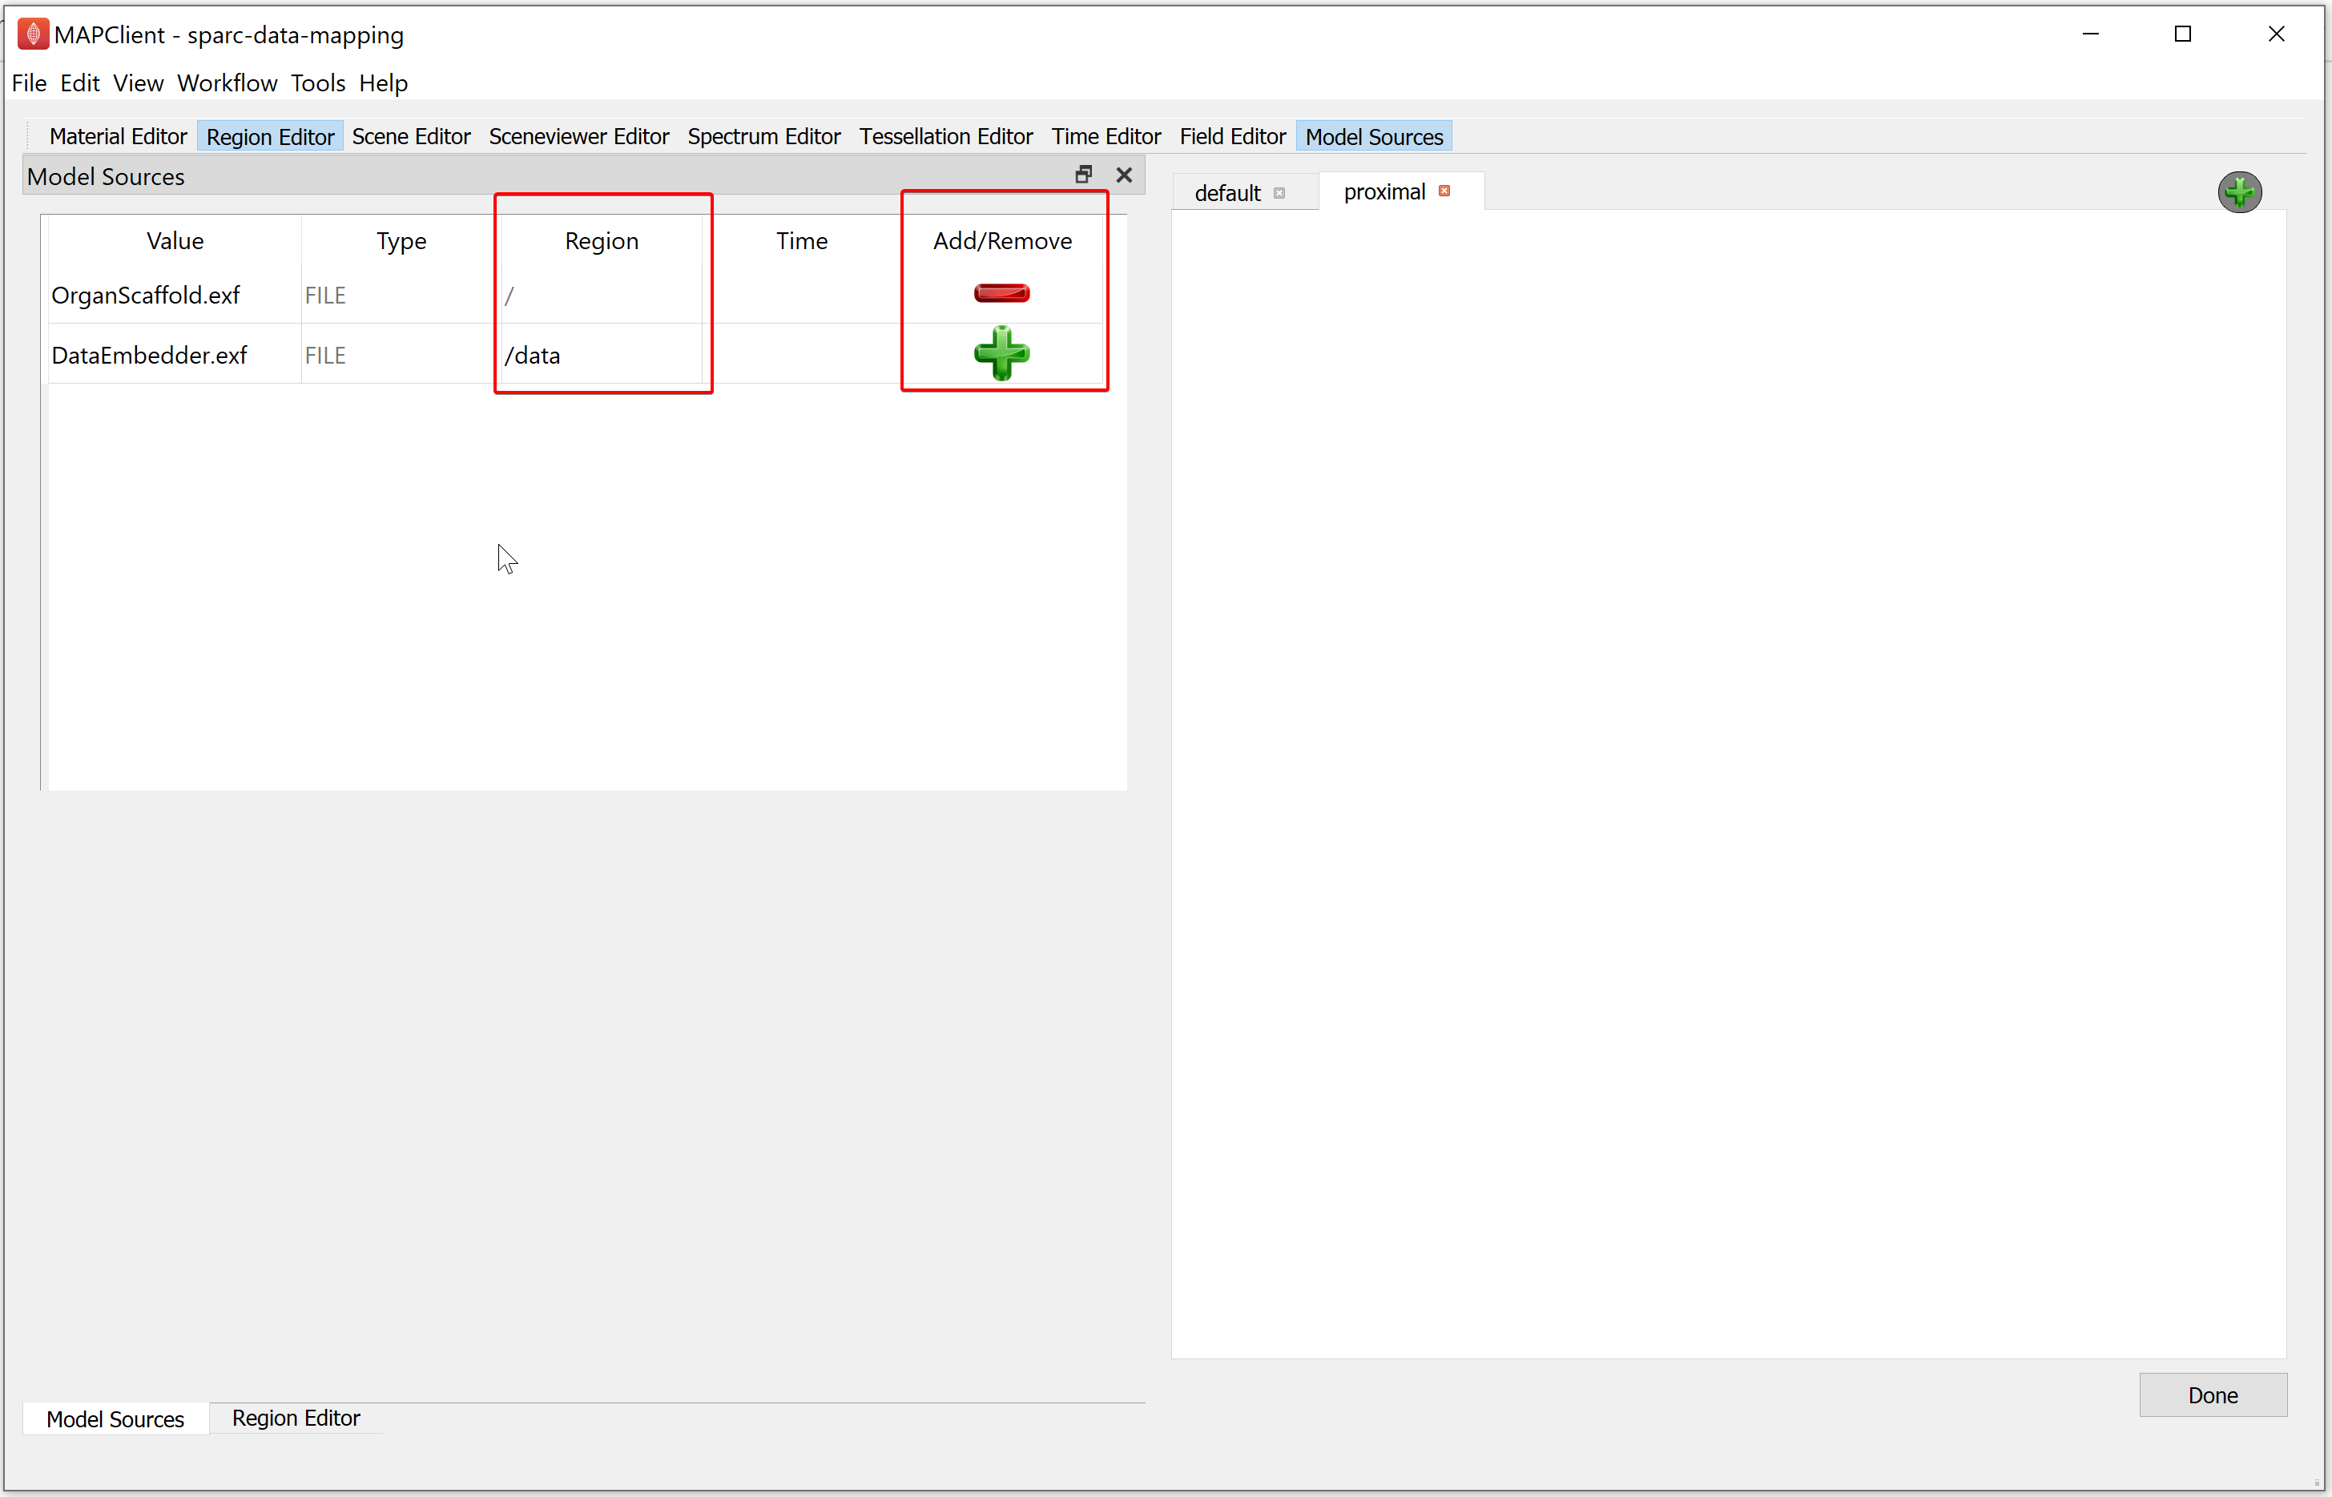
Task: Click the Value column header
Action: click(x=175, y=241)
